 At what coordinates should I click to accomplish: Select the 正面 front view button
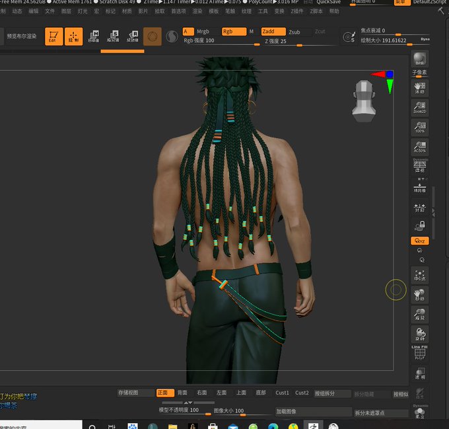pos(165,393)
